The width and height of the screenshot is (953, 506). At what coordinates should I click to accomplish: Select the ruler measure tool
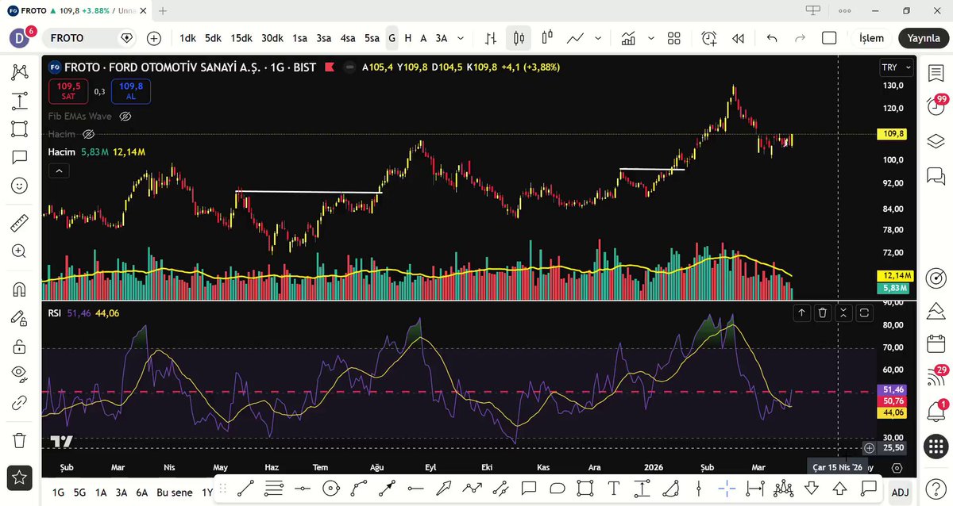tap(19, 223)
